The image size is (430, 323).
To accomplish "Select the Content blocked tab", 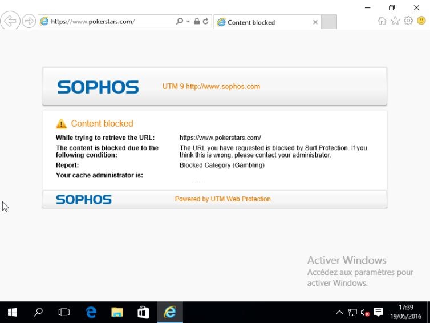I will pyautogui.click(x=267, y=22).
